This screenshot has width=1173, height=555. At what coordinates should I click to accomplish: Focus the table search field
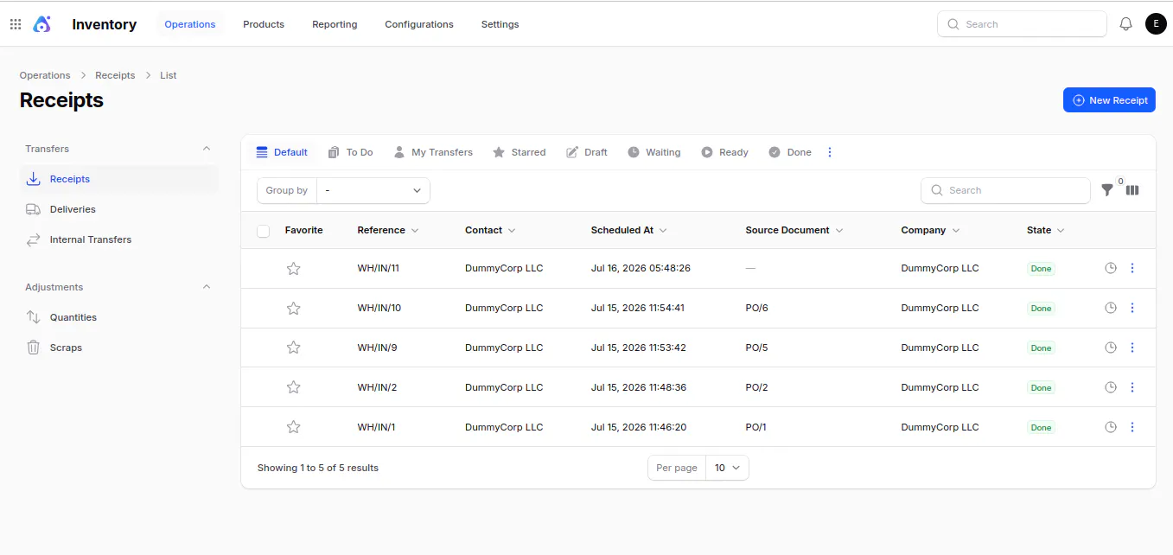pos(1005,190)
